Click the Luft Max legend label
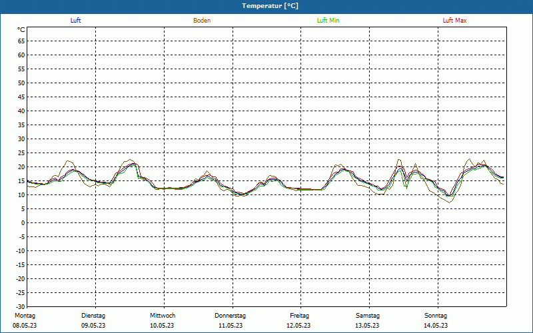The image size is (533, 333). 454,21
